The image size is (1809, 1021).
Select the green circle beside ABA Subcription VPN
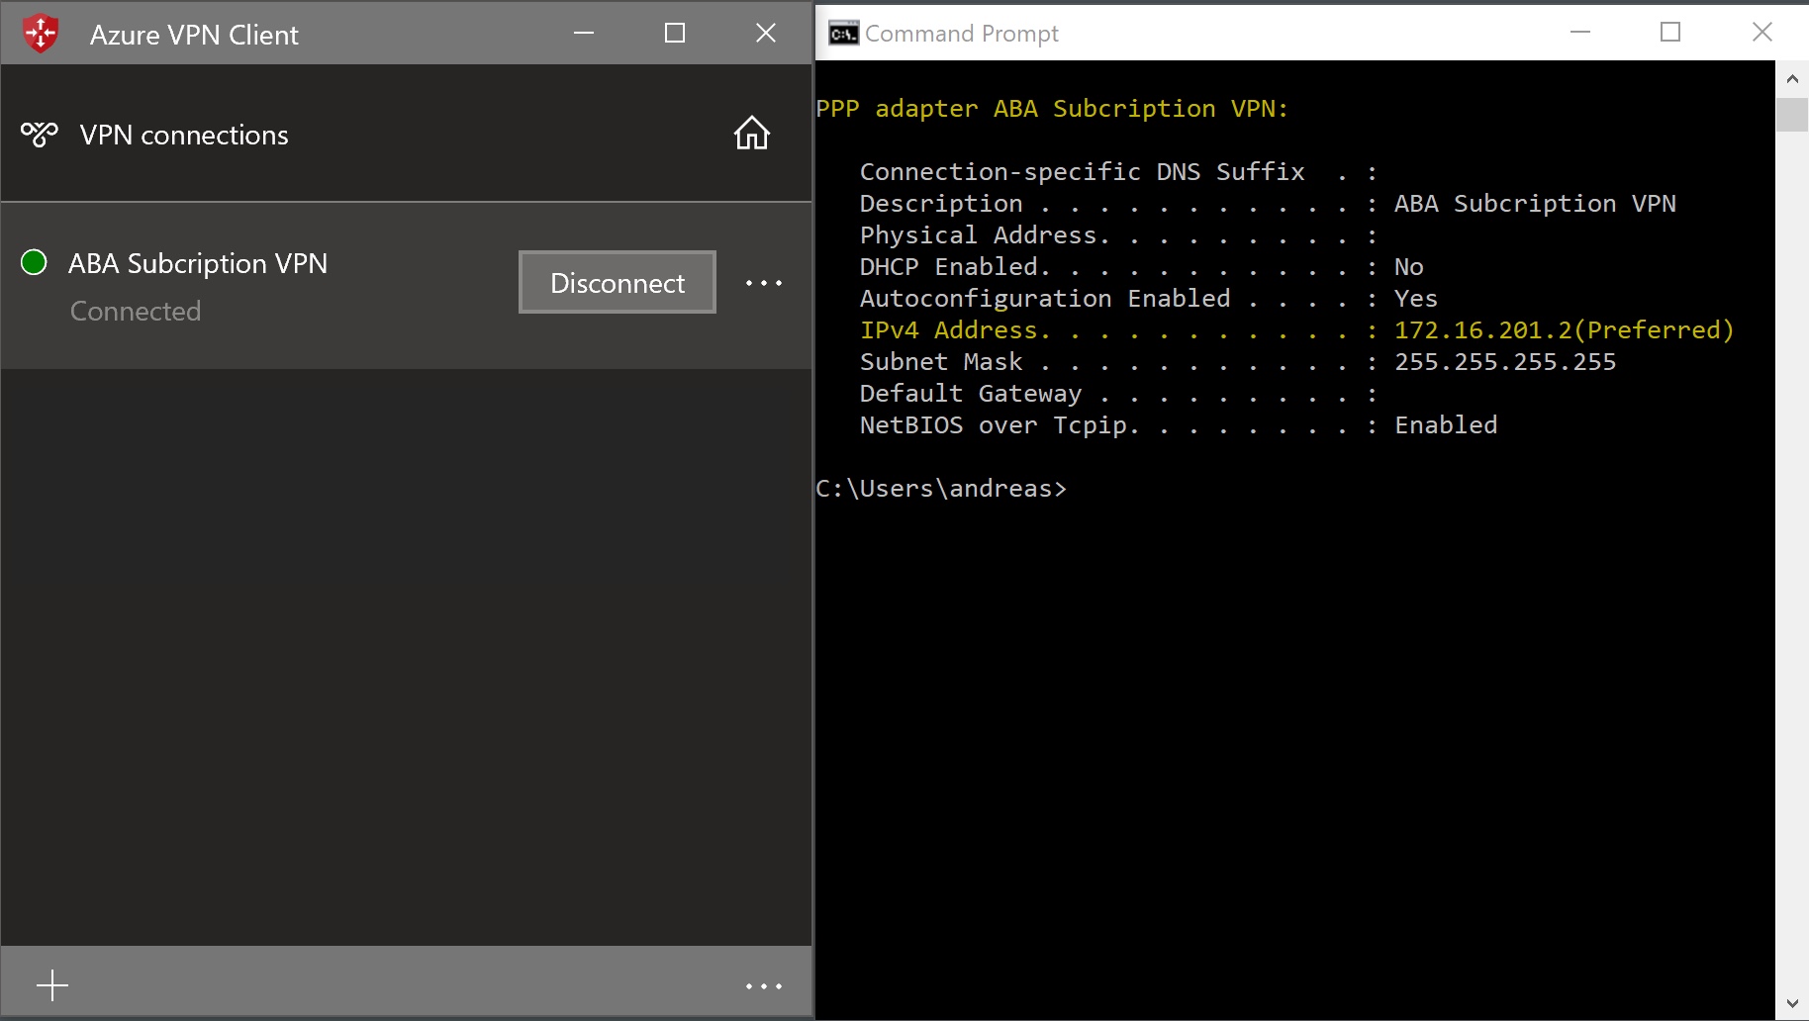coord(34,263)
